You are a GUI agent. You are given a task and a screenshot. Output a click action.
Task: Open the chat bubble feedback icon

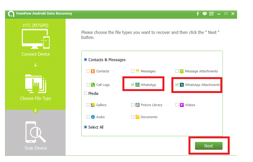click(x=204, y=14)
